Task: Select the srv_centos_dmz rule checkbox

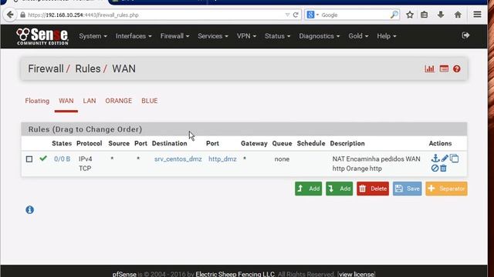Action: click(29, 159)
